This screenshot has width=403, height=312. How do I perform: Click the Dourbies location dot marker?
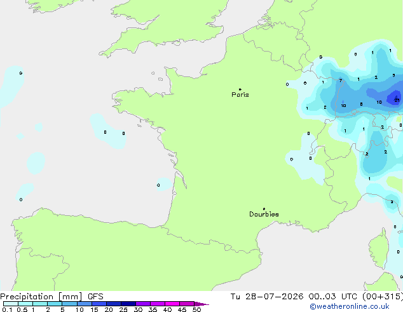pyautogui.click(x=264, y=209)
